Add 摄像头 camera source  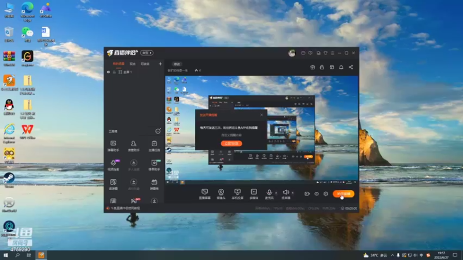pos(221,194)
